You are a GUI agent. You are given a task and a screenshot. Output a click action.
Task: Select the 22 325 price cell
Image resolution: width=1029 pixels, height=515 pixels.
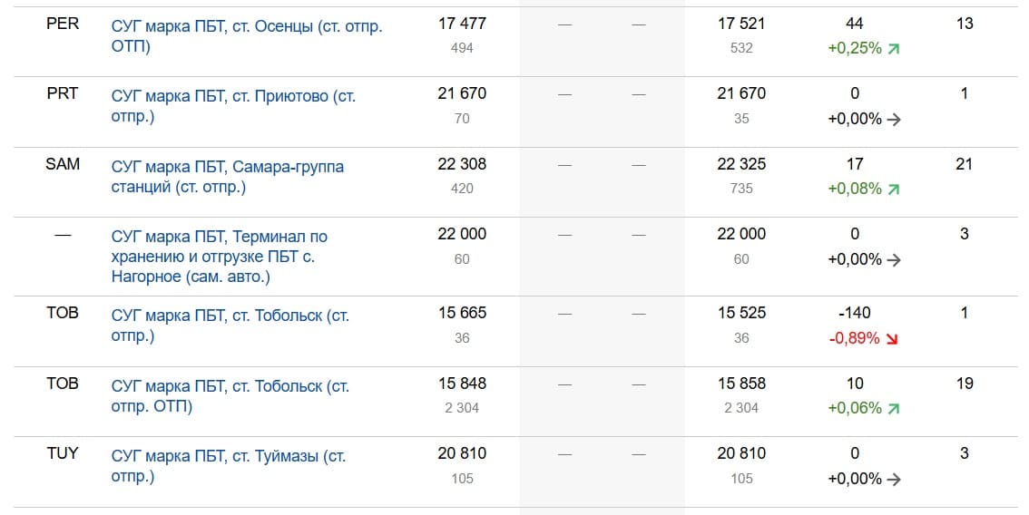[741, 164]
